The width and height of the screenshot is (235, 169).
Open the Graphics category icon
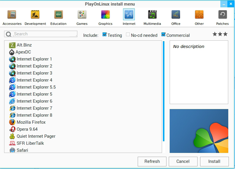point(105,15)
